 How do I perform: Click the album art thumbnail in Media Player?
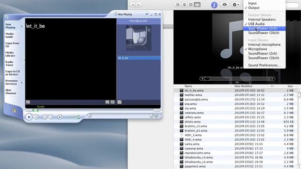(139, 38)
